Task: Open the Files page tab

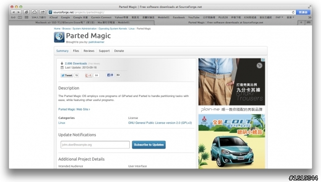Action: point(76,51)
